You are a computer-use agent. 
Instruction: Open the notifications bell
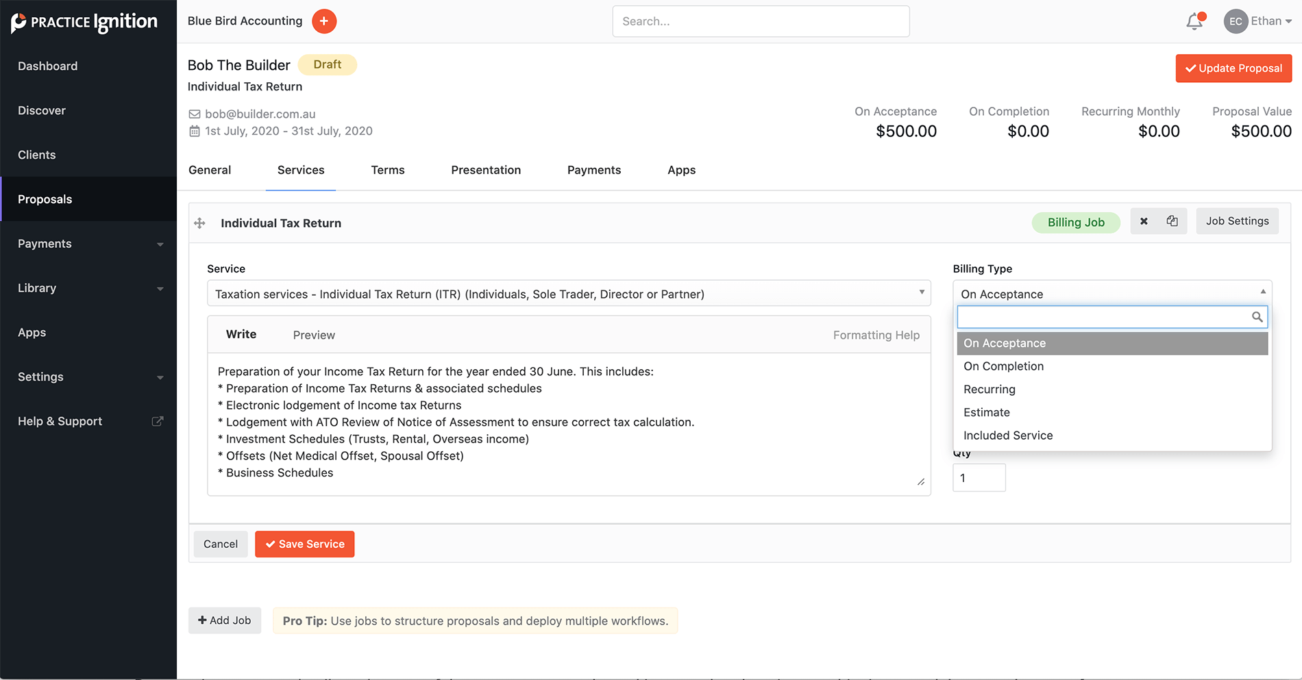[1195, 21]
